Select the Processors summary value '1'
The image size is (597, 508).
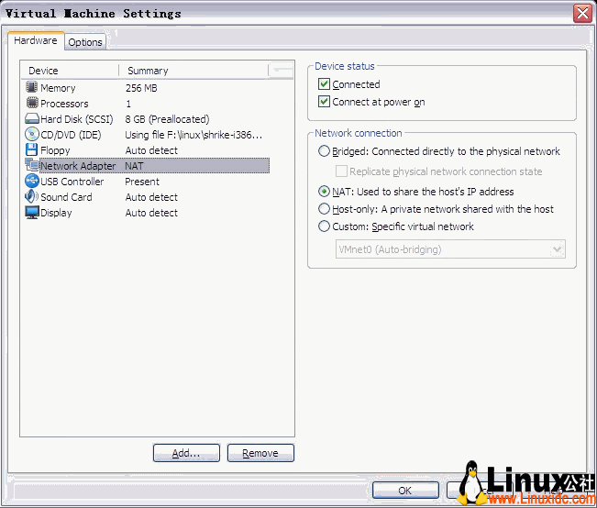(x=128, y=104)
